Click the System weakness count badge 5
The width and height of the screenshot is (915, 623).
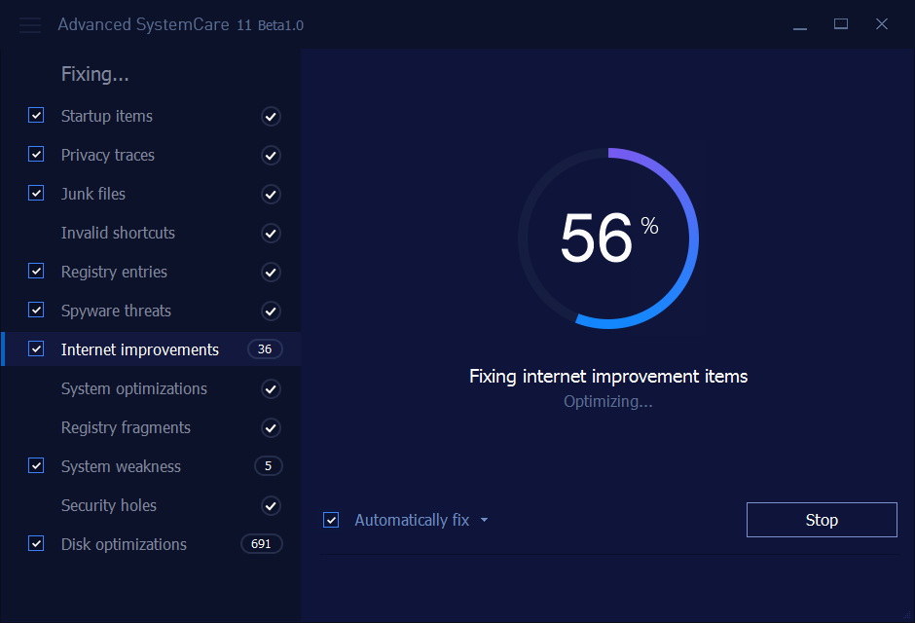[x=268, y=466]
